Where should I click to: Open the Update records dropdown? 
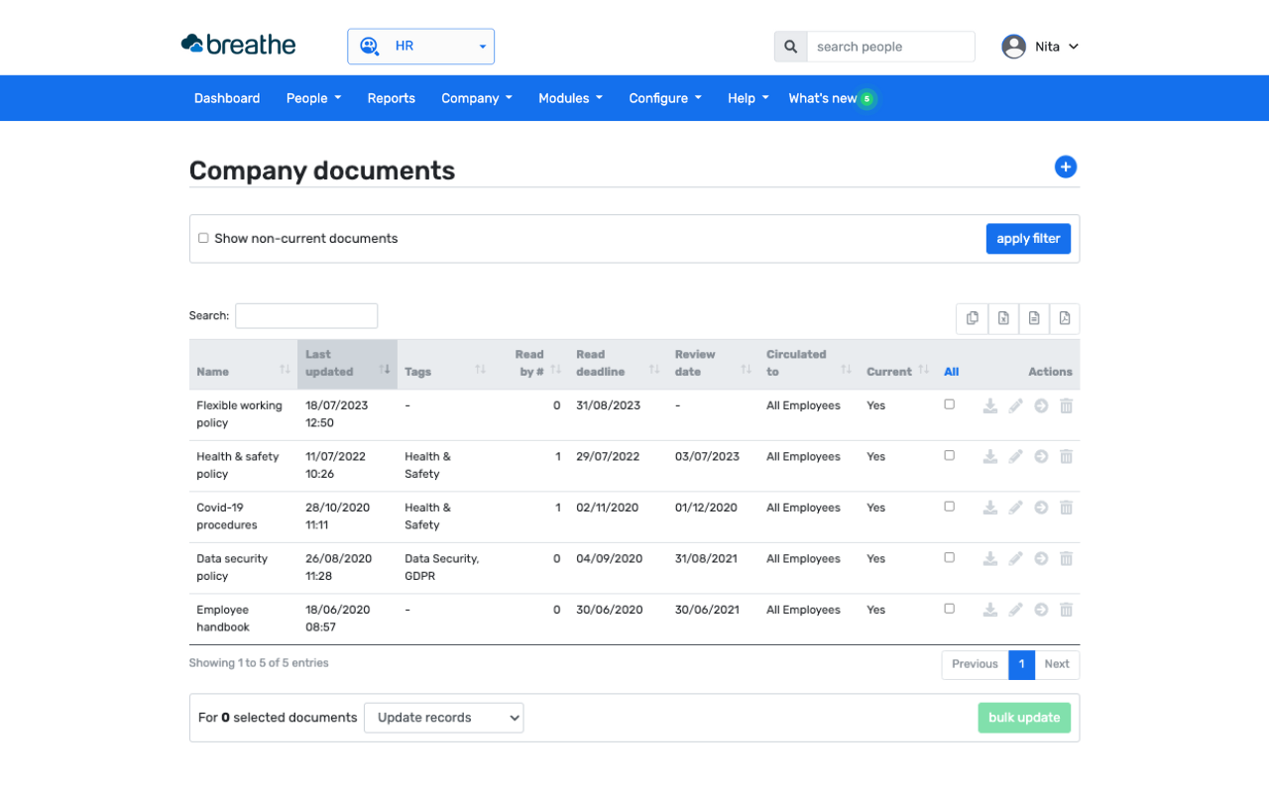coord(444,718)
